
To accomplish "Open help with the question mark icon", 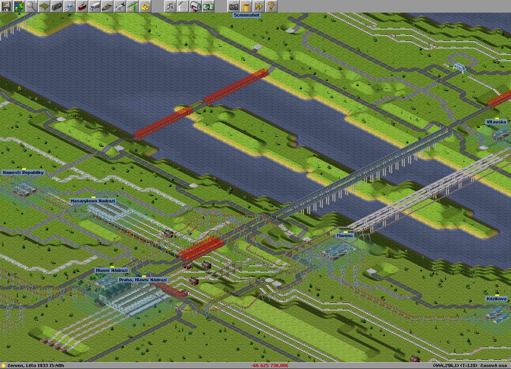I will pos(271,6).
